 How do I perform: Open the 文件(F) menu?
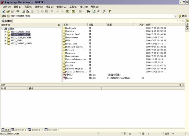point(7,7)
